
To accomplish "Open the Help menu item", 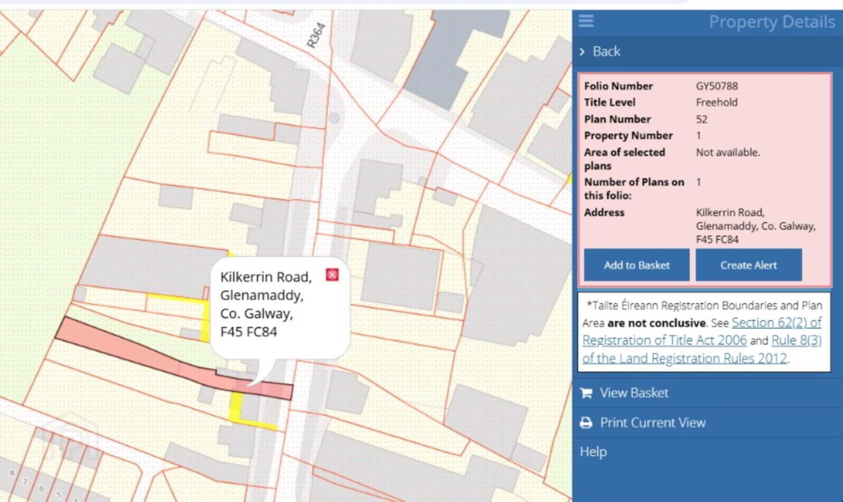I will pos(593,452).
